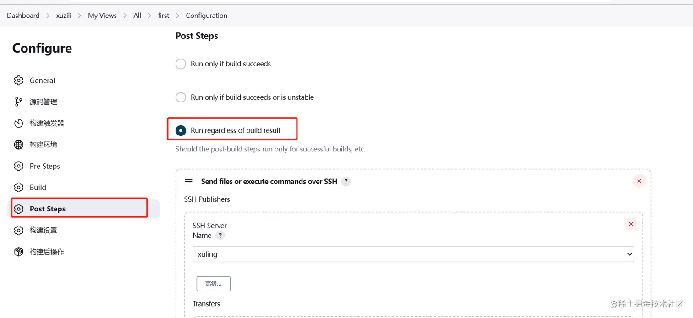The width and height of the screenshot is (693, 318).
Task: Select Run regardless of build result
Action: (x=181, y=130)
